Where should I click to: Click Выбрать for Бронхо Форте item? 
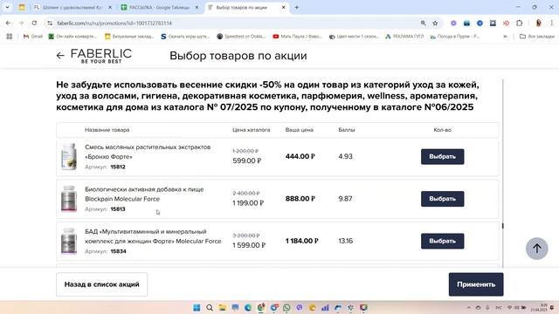[x=442, y=157]
